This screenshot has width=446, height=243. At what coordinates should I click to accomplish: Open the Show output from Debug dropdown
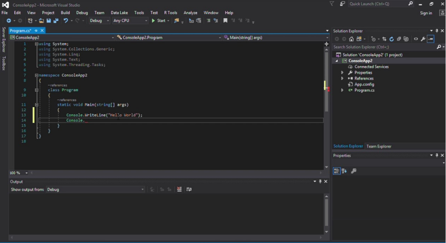(142, 189)
